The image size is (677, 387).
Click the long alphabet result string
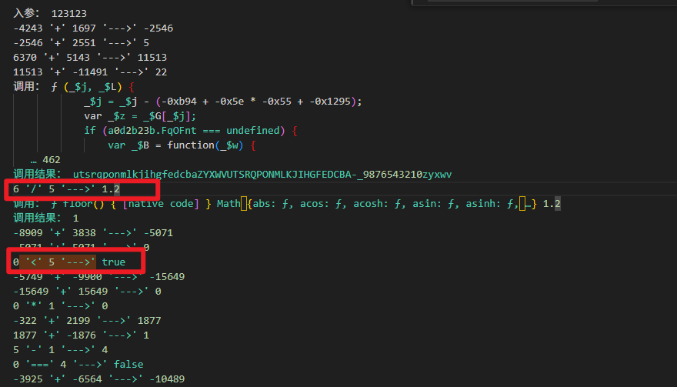pos(262,175)
